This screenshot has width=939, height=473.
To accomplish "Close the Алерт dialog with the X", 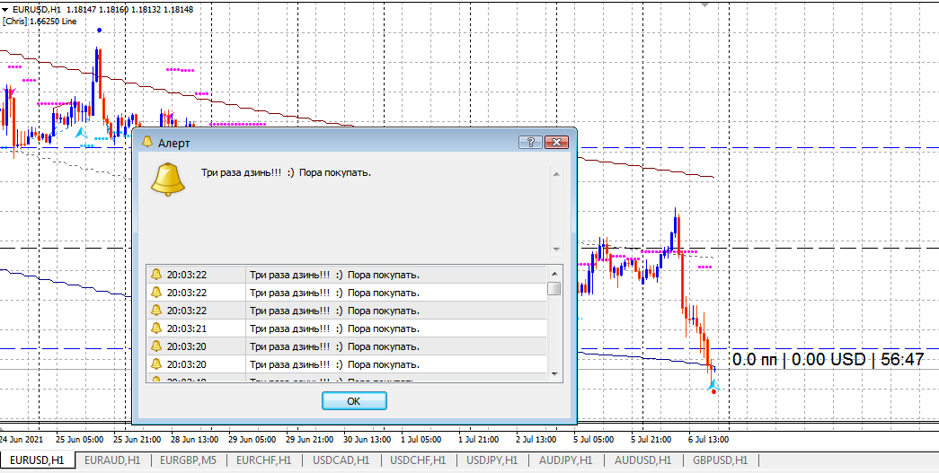I will tap(557, 143).
